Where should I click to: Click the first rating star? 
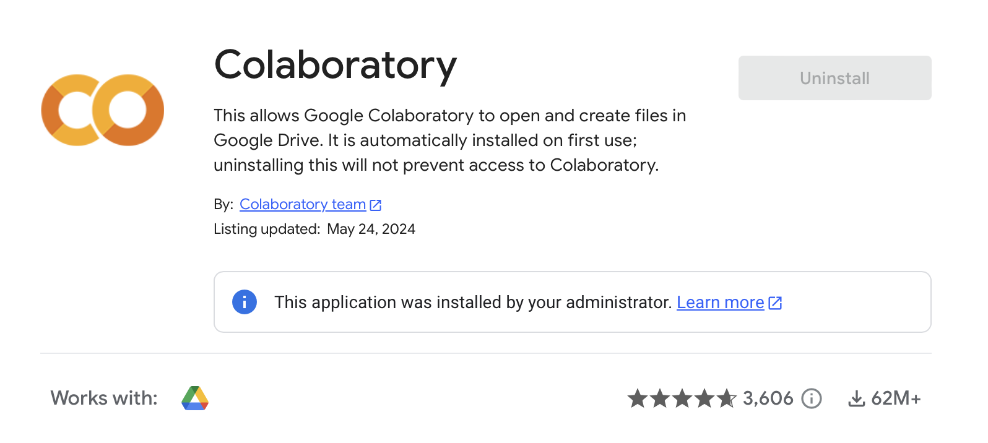point(638,398)
